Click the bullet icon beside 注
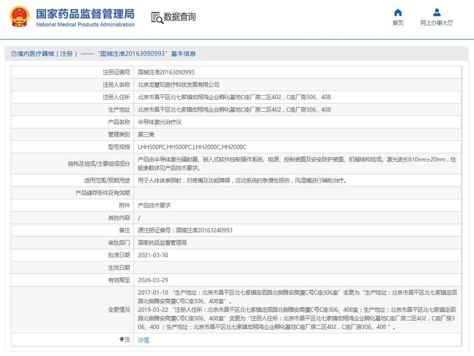 (122, 340)
